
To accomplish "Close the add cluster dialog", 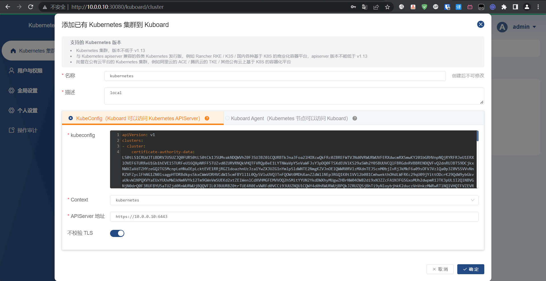I will pyautogui.click(x=481, y=24).
